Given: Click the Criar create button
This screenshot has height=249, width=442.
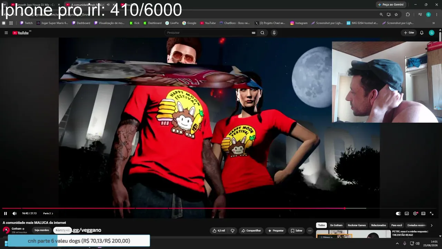Looking at the screenshot, I should click(x=409, y=33).
